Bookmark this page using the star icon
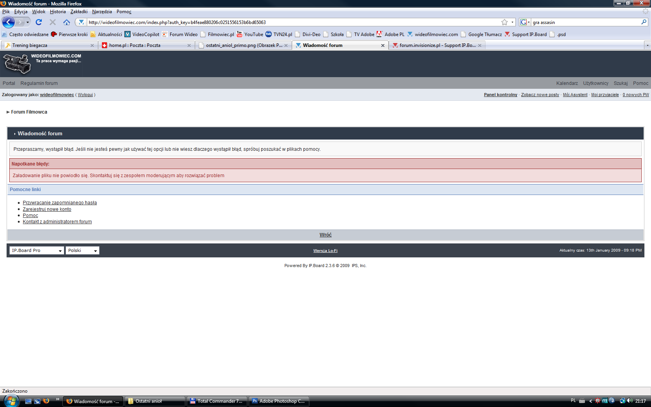This screenshot has width=651, height=407. (504, 22)
